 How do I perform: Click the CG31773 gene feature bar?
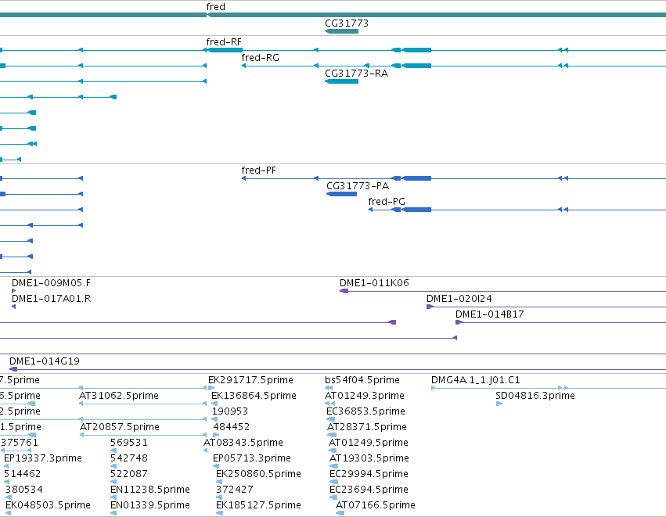(x=341, y=31)
